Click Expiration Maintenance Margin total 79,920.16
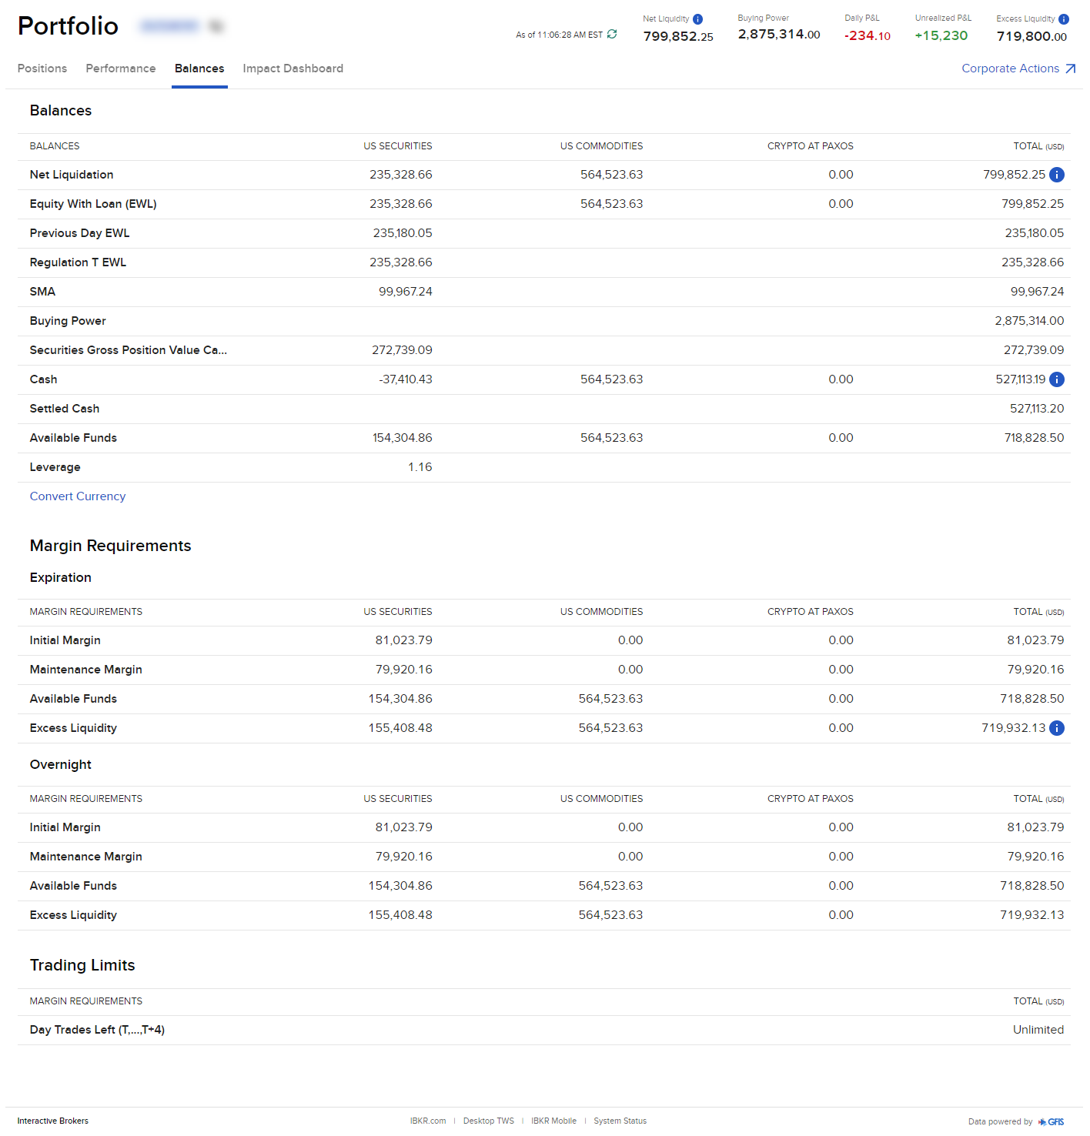This screenshot has width=1090, height=1136. click(1035, 670)
